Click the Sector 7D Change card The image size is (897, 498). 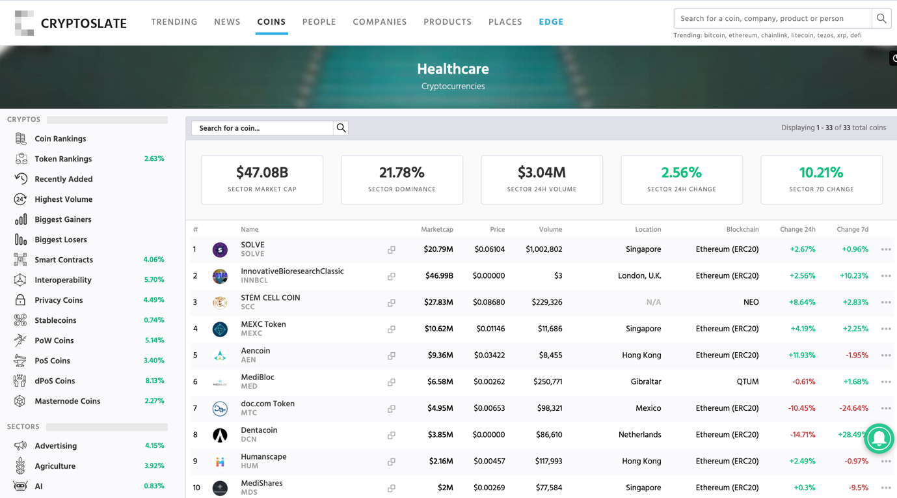[822, 180]
